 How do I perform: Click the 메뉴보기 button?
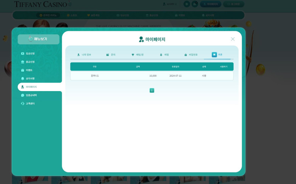pos(39,39)
